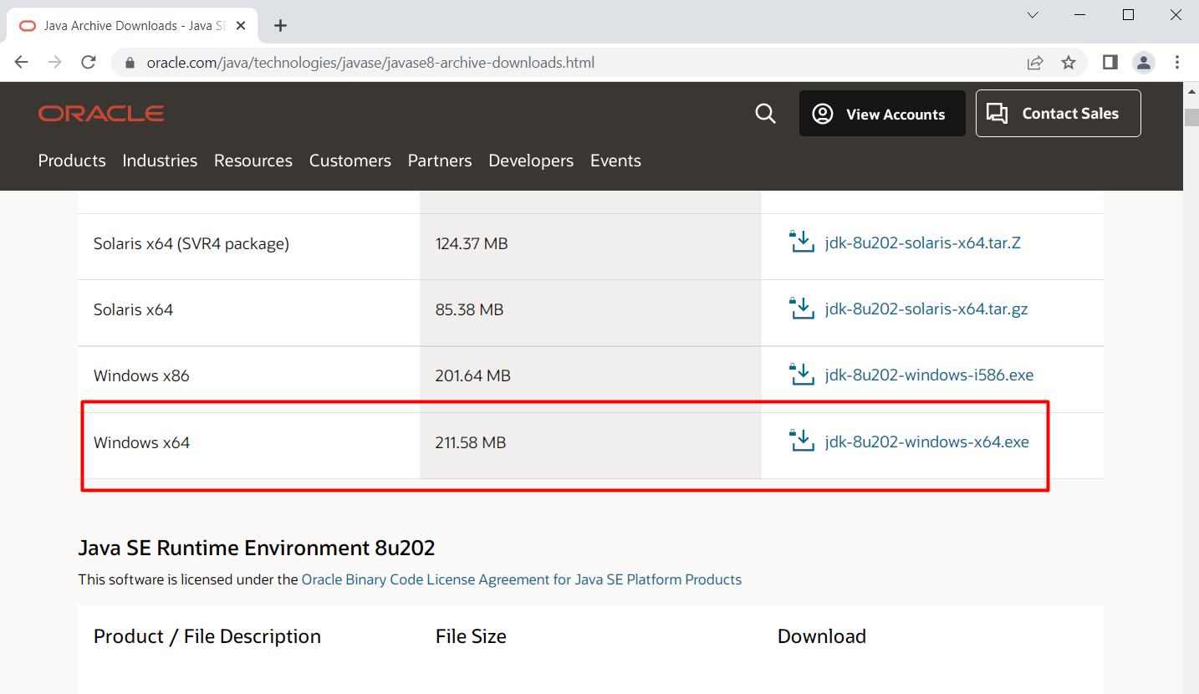
Task: Click the browser profile avatar
Action: coord(1144,62)
